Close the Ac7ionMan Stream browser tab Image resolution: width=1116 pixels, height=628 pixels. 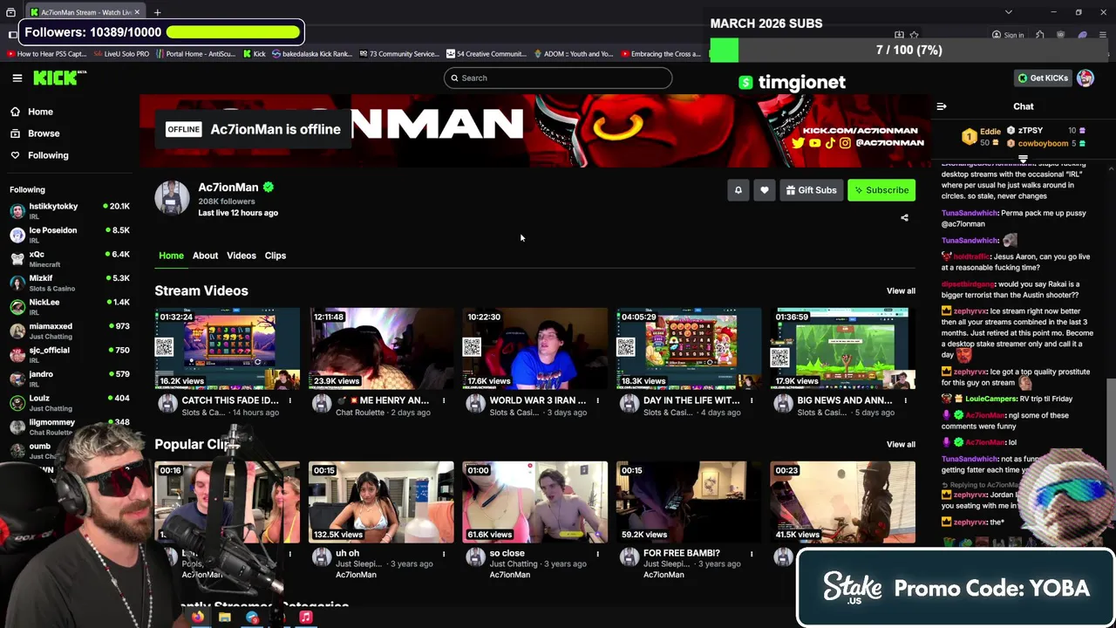pos(136,12)
